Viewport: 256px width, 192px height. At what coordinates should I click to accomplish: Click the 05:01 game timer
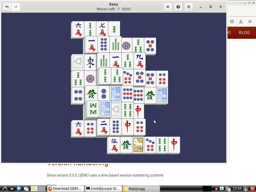tap(126, 9)
